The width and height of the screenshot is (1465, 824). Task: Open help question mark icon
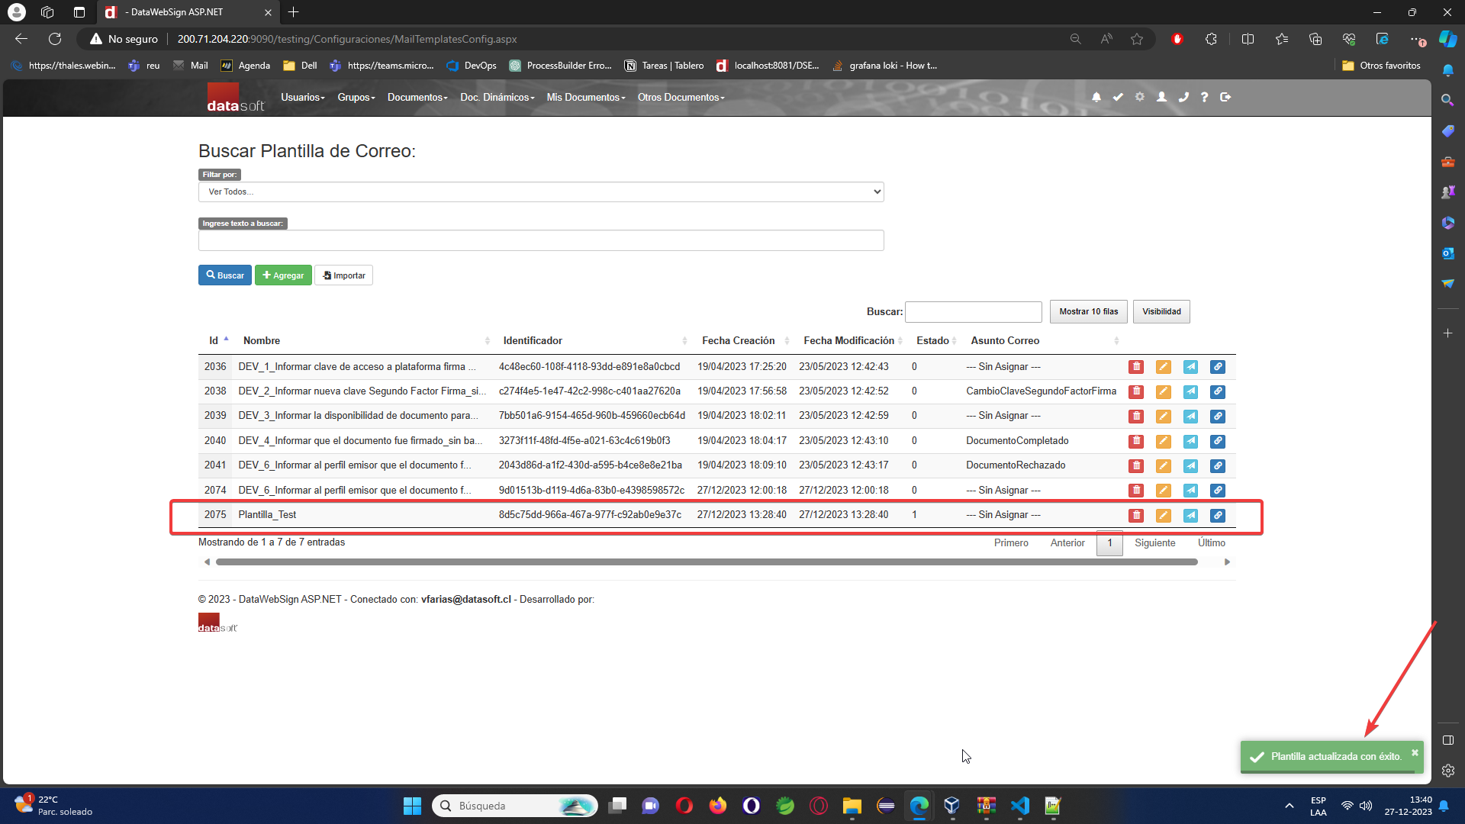click(1204, 97)
